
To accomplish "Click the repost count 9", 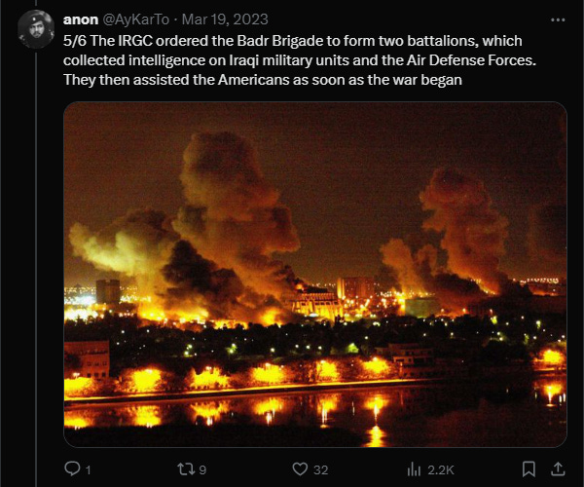I will tap(202, 469).
